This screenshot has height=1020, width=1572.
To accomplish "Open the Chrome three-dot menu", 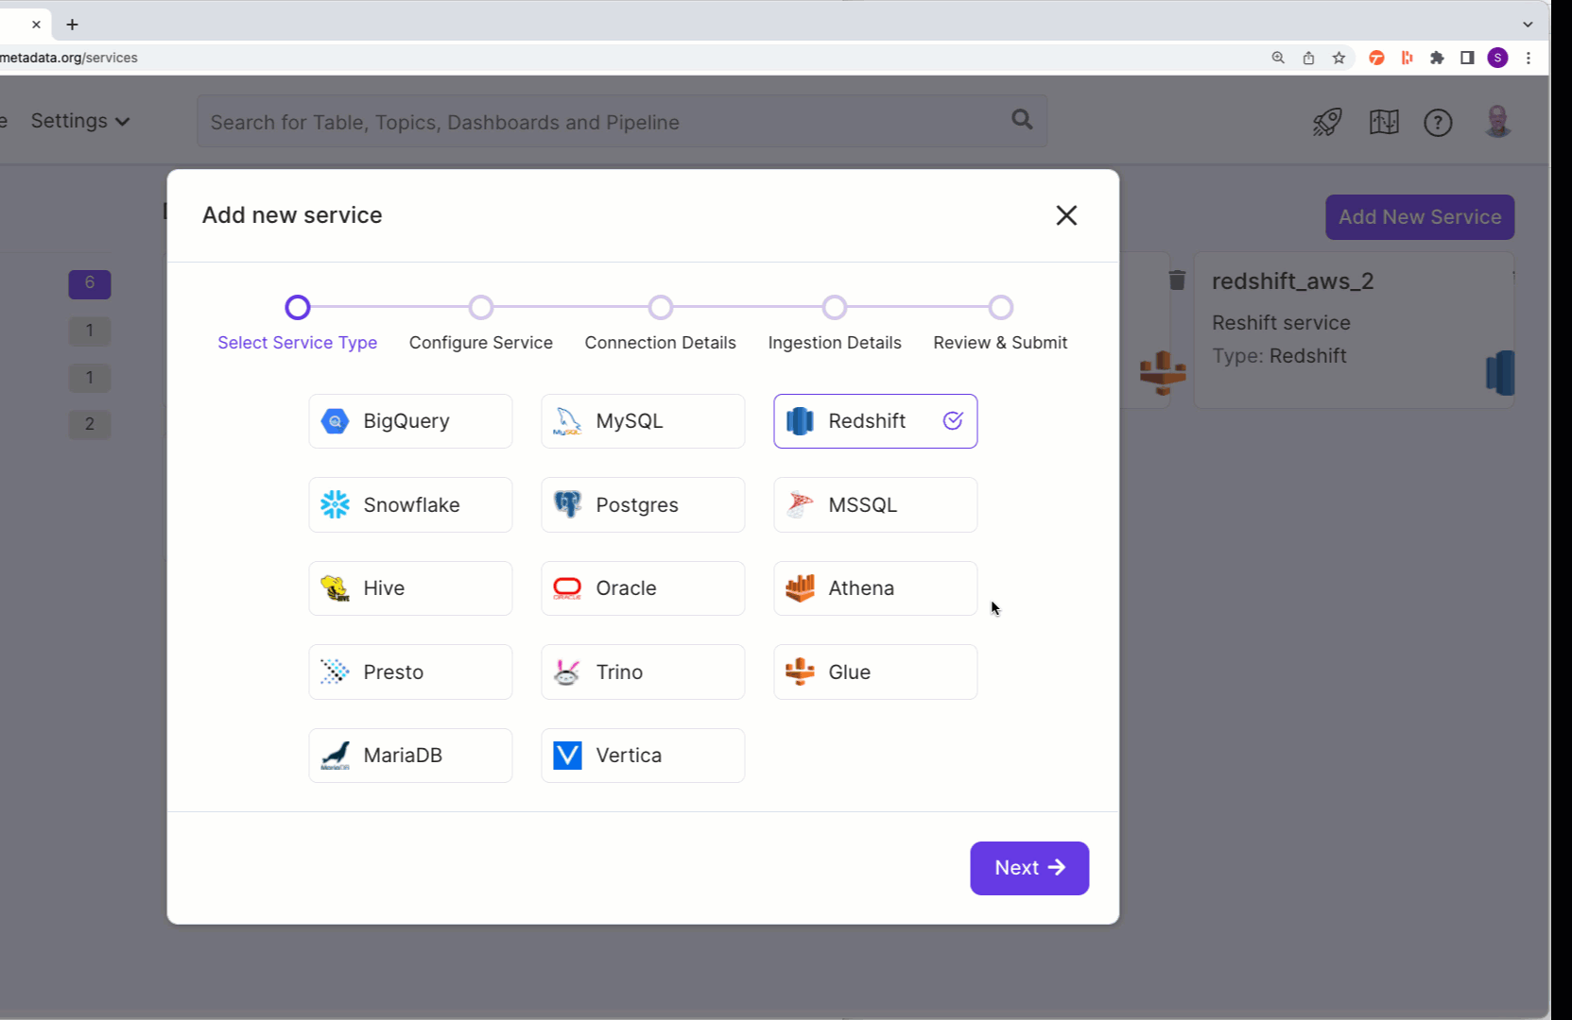I will [x=1529, y=58].
